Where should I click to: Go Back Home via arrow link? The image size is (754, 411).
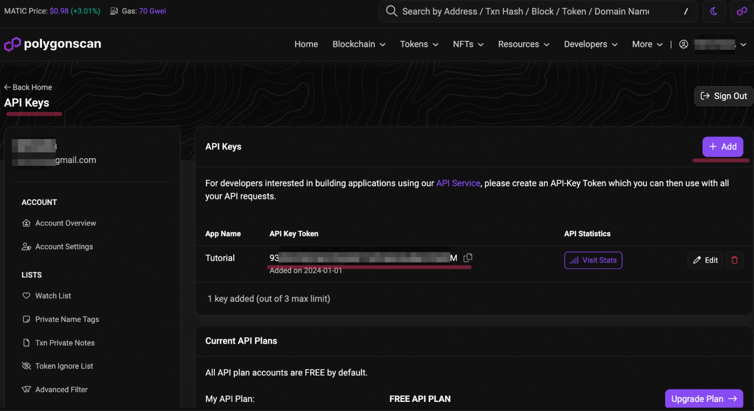[x=28, y=87]
